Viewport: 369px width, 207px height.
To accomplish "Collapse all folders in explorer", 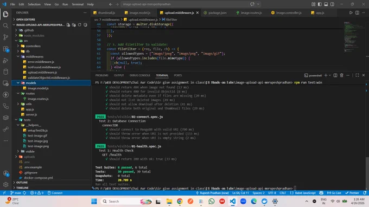I will point(85,25).
